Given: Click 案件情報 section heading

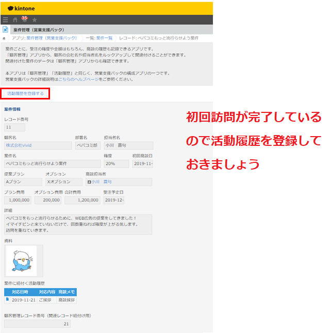Looking at the screenshot, I should point(12,109).
